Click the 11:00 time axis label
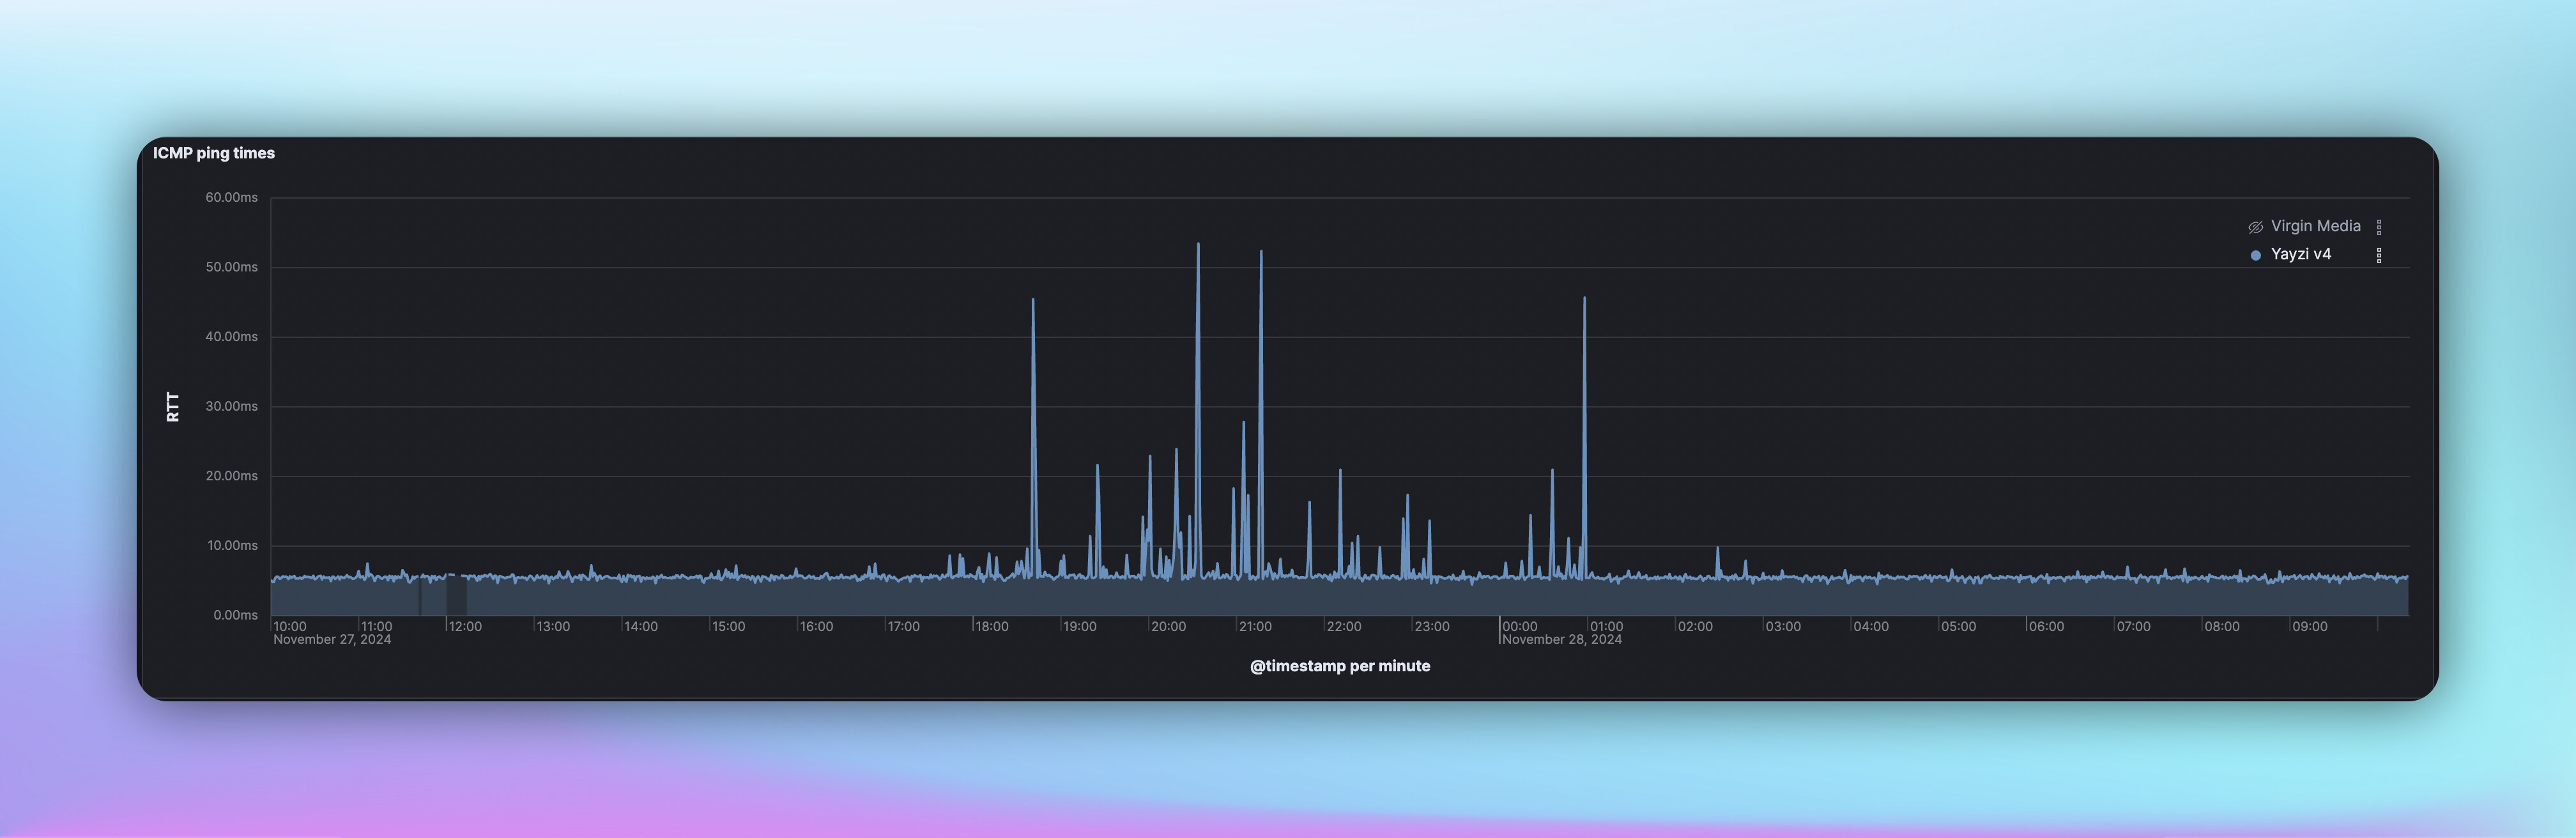The height and width of the screenshot is (838, 2576). (x=376, y=627)
